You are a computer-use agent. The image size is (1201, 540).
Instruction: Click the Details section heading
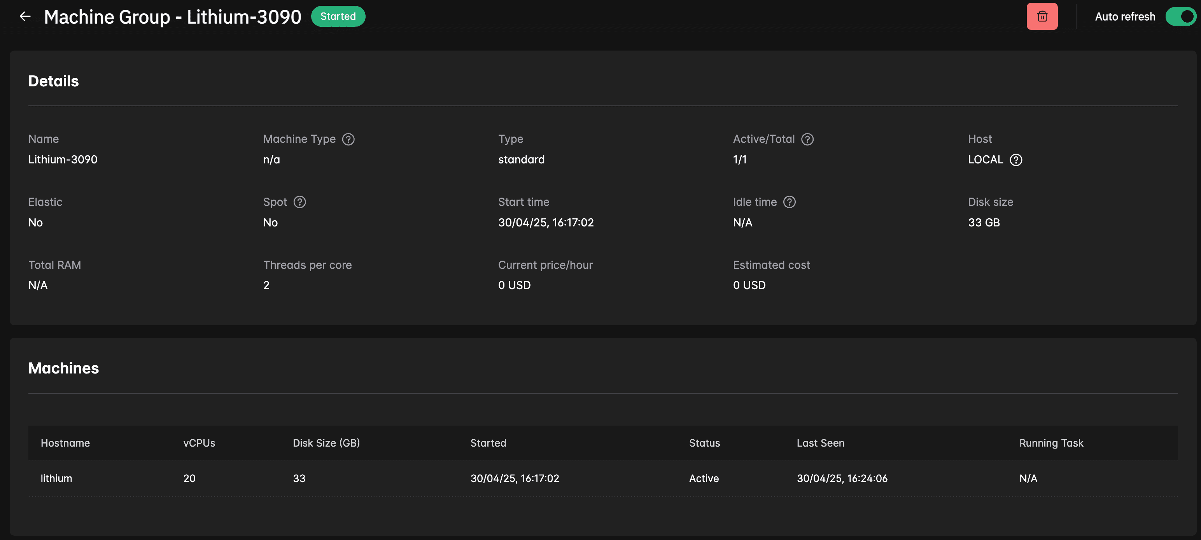pyautogui.click(x=54, y=81)
